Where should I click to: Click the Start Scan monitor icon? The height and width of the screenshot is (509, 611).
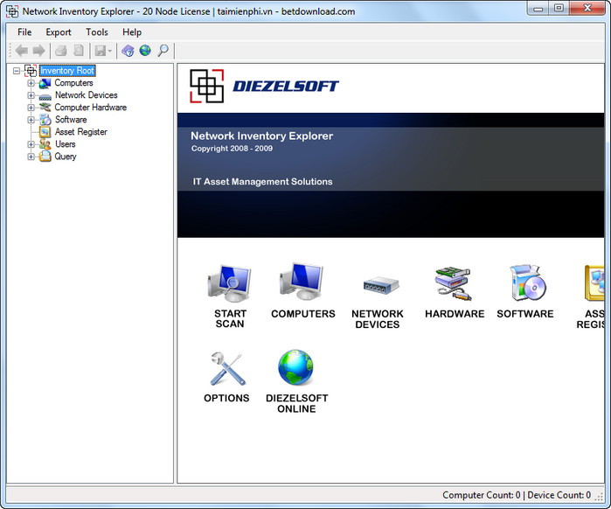point(230,283)
